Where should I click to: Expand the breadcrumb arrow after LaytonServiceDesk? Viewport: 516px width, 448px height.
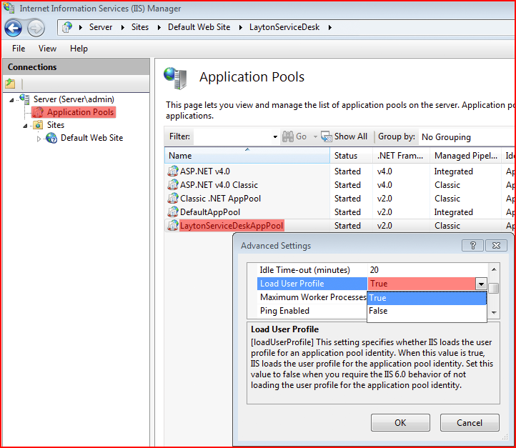point(329,28)
